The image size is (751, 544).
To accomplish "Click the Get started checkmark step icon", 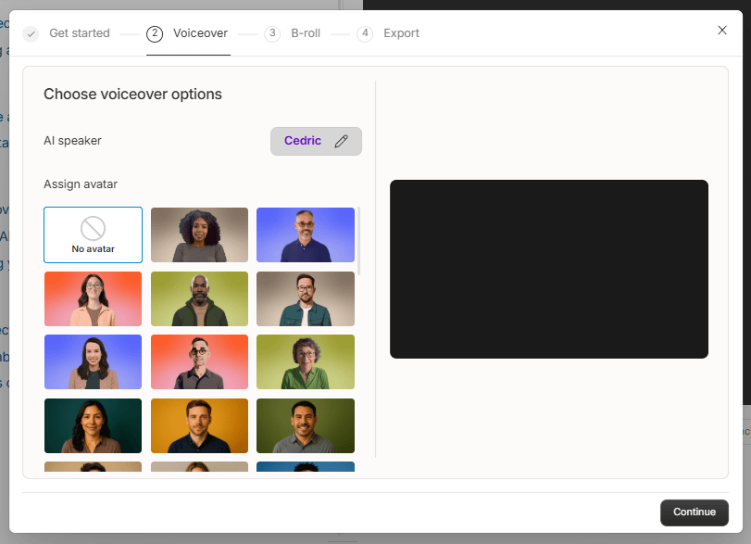I will (x=31, y=33).
